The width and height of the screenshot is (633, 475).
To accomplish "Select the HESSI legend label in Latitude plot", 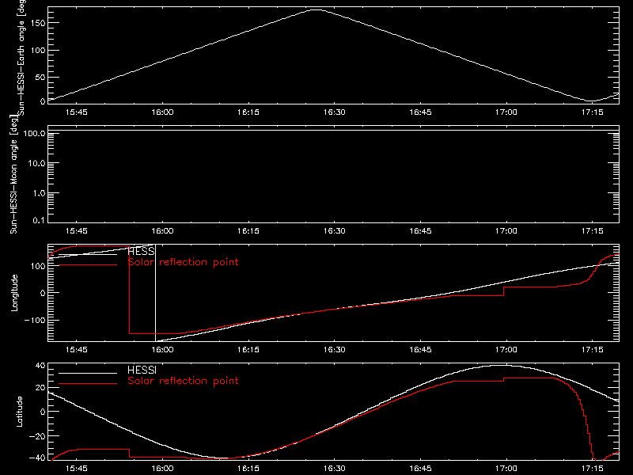I will click(142, 370).
